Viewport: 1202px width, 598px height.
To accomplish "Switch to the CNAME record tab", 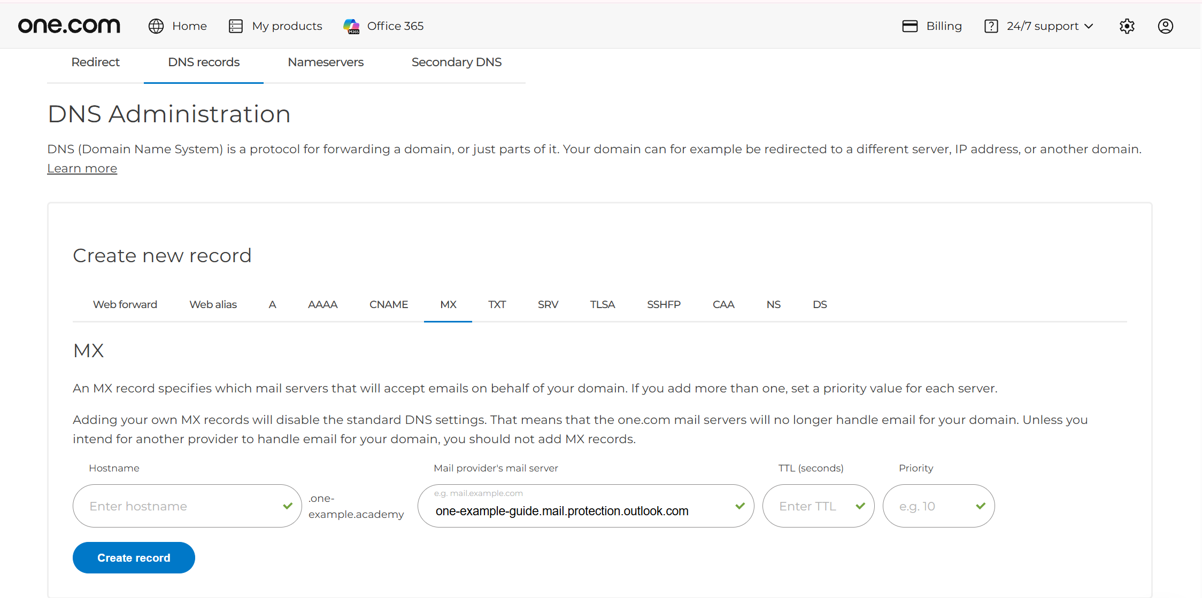I will point(389,304).
